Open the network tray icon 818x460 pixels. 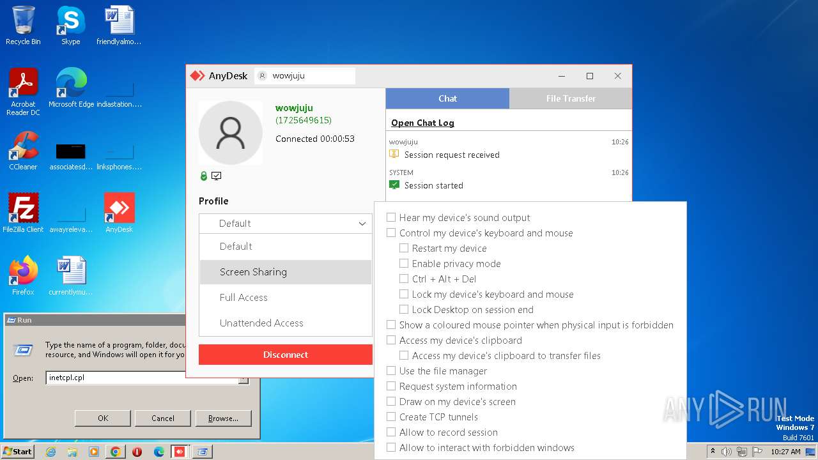[x=742, y=452]
